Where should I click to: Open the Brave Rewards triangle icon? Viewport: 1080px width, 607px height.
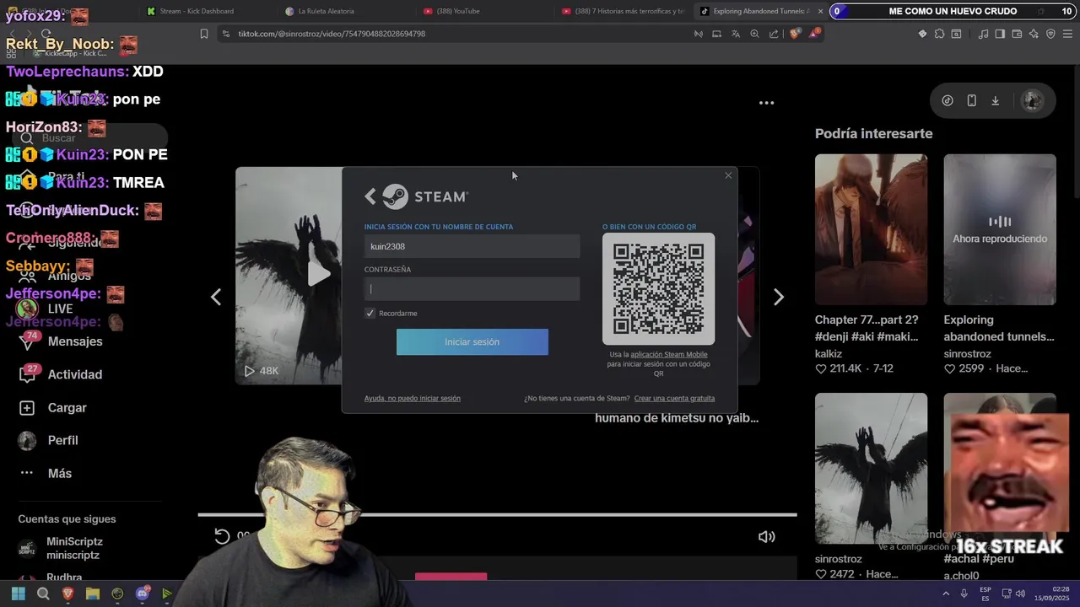pos(814,34)
